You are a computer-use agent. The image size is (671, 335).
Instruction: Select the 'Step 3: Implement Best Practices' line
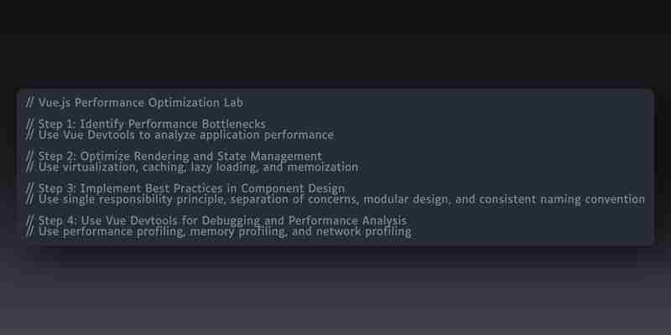(185, 188)
